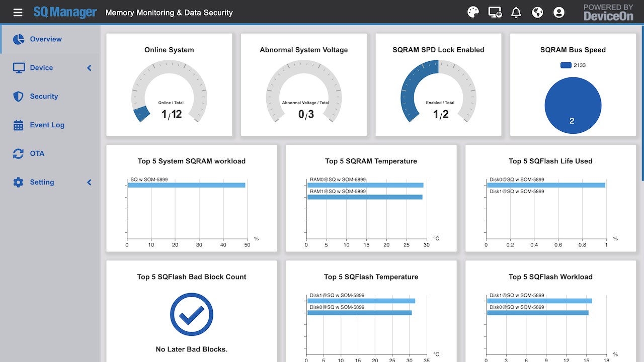Click the Online System gauge filled segment
644x362 pixels.
(142, 114)
